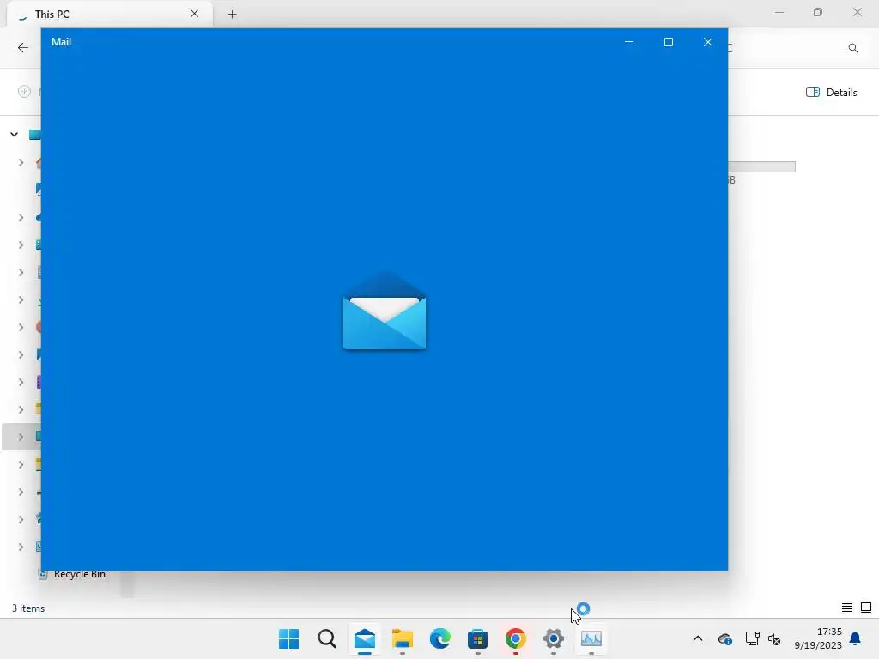Viewport: 879px width, 659px height.
Task: Maximize the Mail window
Action: tap(668, 42)
